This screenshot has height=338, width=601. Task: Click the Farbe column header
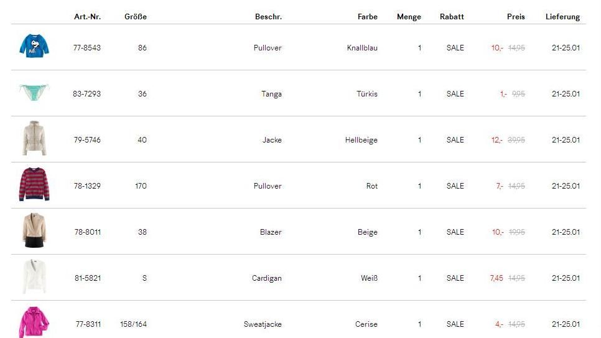(x=368, y=17)
